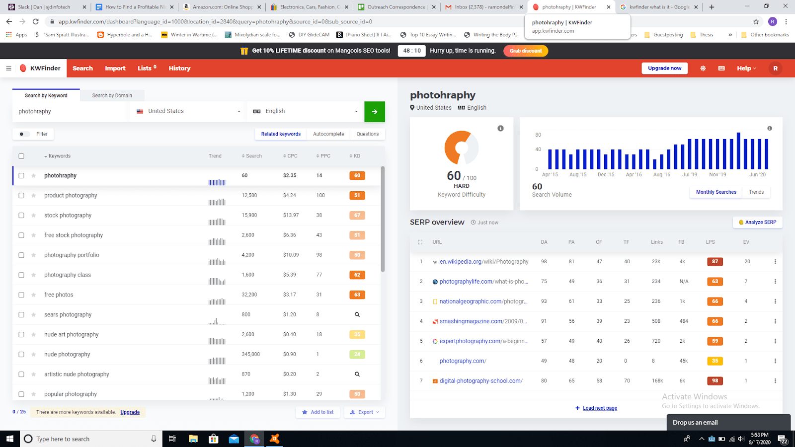Click Add to list button
Viewport: 795px width, 447px height.
pos(318,412)
